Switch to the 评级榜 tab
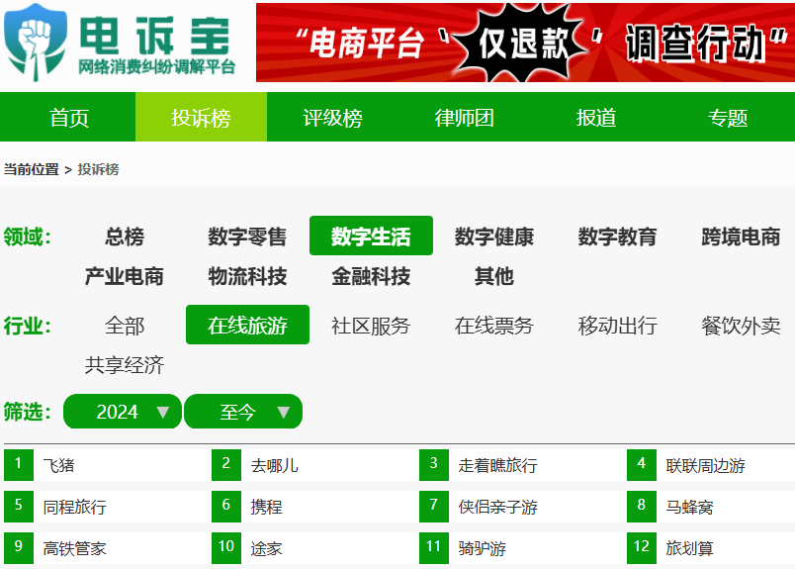 coord(332,119)
